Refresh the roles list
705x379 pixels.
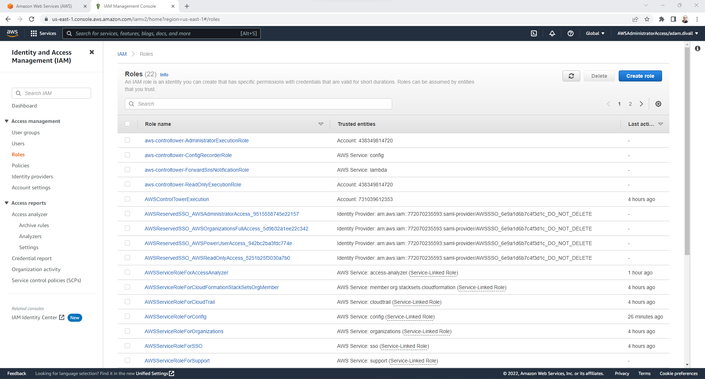click(571, 76)
